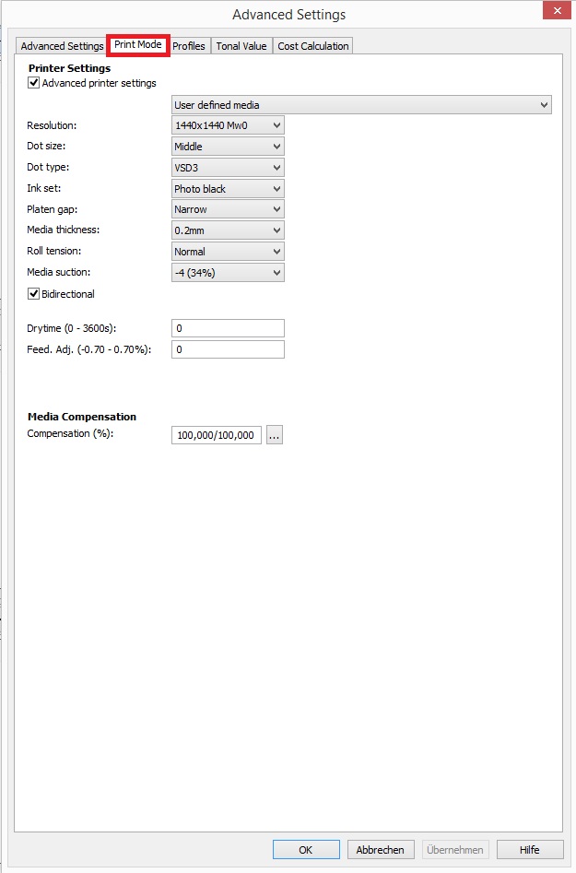Open the User defined media dropdown

[361, 105]
